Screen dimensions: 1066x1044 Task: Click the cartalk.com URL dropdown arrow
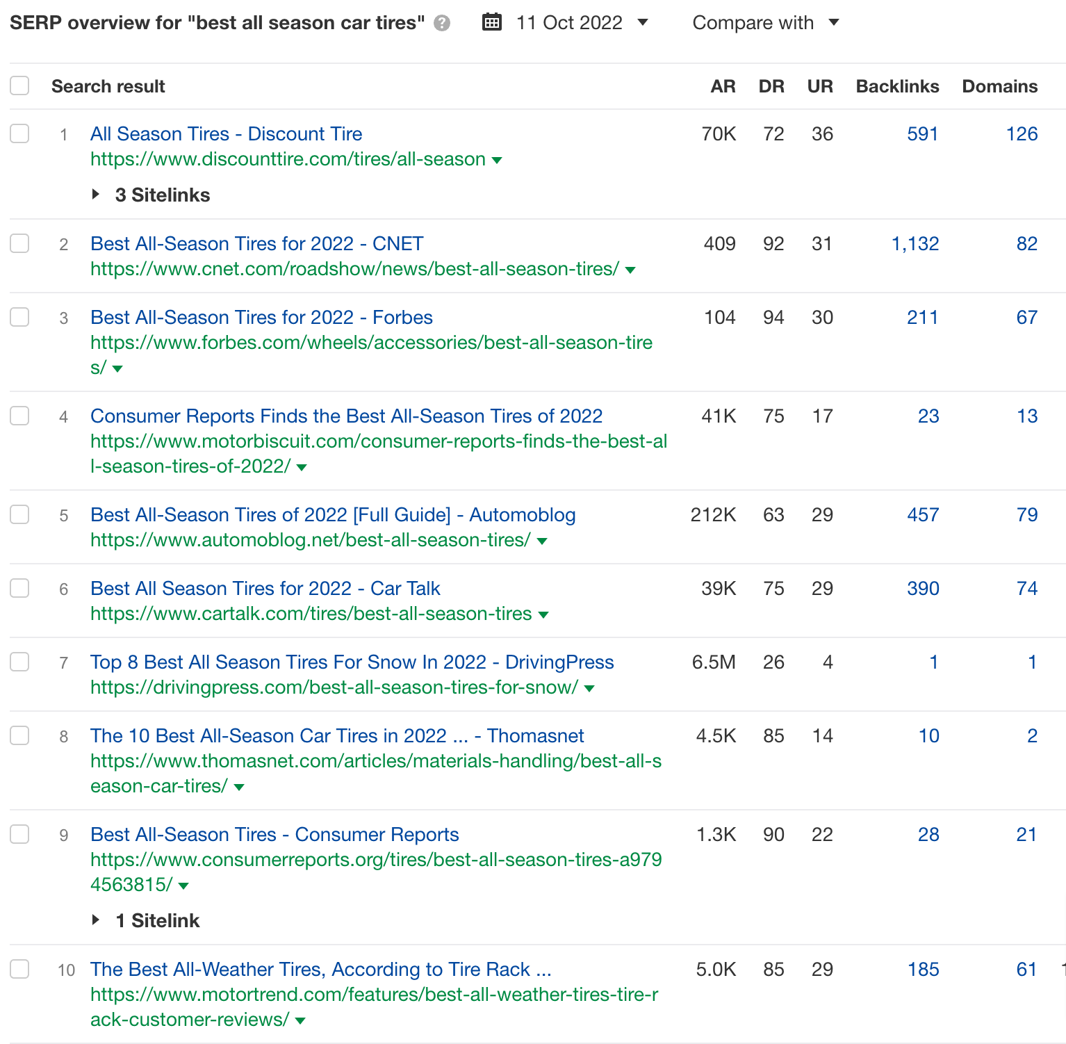click(x=543, y=615)
